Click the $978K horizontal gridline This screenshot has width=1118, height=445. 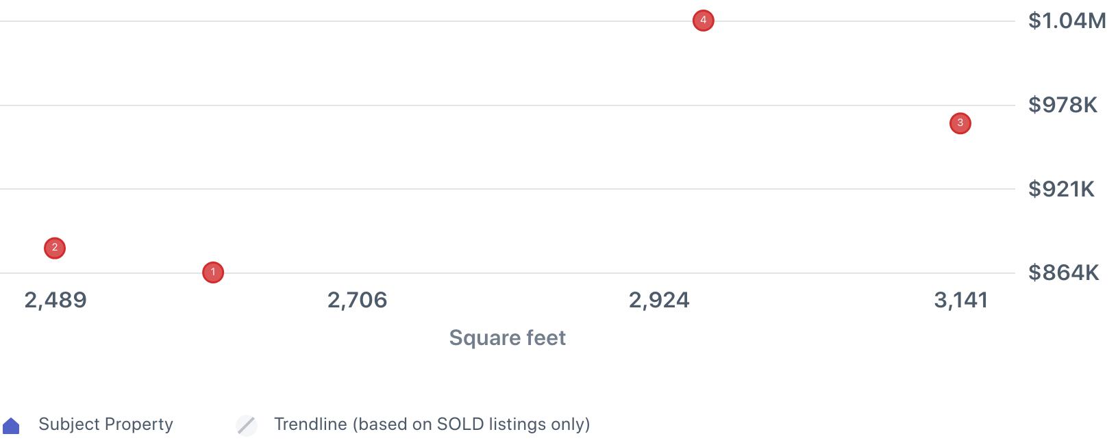pyautogui.click(x=480, y=105)
